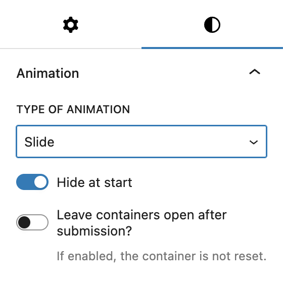Click the white knob of Hide at start switch
Image resolution: width=283 pixels, height=283 pixels.
coord(40,182)
